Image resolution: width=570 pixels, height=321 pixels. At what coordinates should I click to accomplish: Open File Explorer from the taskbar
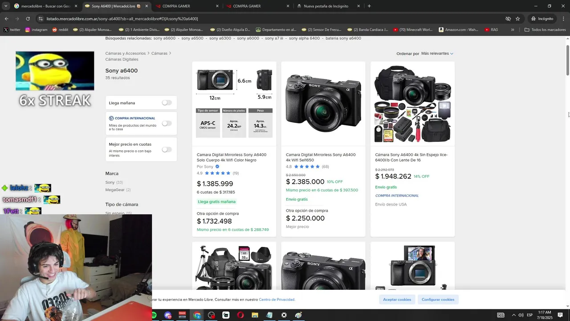pyautogui.click(x=255, y=315)
